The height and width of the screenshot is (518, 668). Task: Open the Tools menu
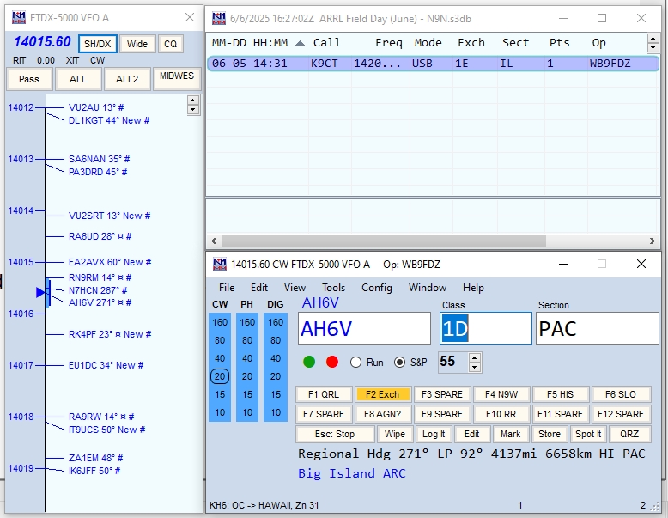[x=333, y=288]
